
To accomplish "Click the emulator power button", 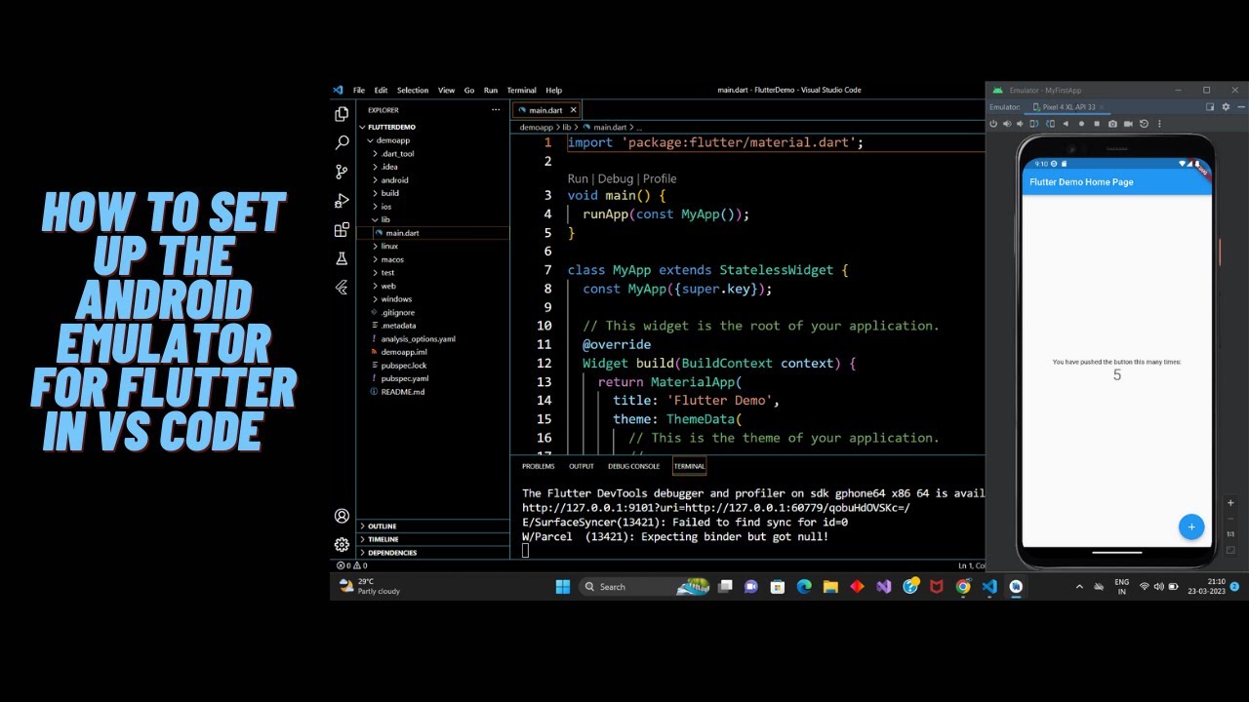I will [x=993, y=124].
